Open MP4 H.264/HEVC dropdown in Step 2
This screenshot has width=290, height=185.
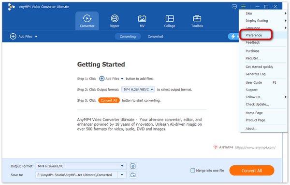pyautogui.click(x=138, y=90)
